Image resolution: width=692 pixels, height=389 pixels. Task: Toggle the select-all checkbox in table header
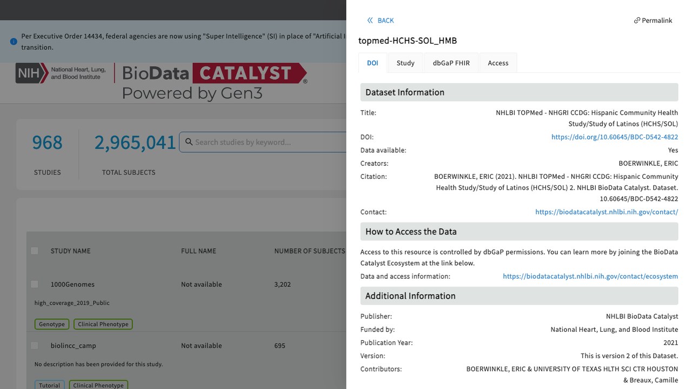tap(35, 251)
